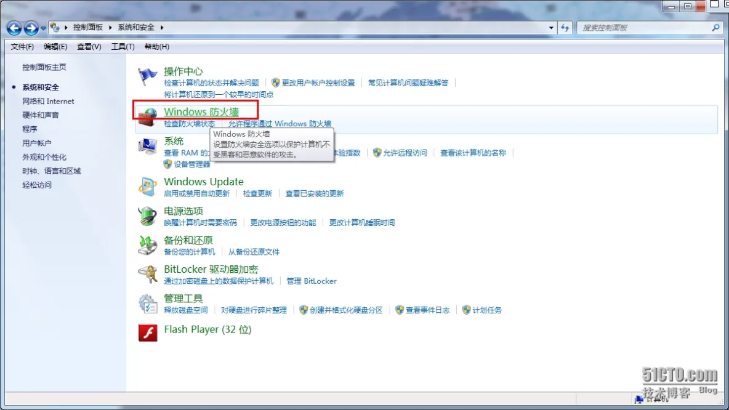Refresh the address bar view
Viewport: 729px width, 410px height.
565,28
